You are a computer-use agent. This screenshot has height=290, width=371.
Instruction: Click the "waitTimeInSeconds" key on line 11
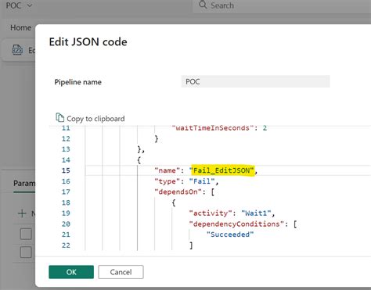point(212,128)
